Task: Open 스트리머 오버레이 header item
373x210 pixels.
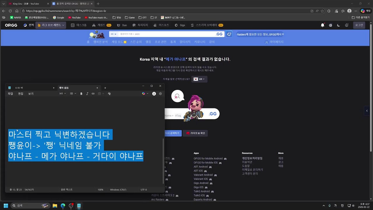Action: 207,25
